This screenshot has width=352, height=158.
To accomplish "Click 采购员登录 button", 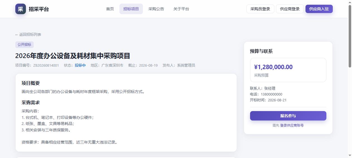I will 260,9.
